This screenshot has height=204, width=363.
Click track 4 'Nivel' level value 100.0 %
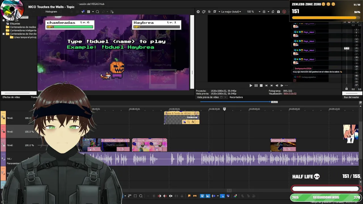pos(29,131)
